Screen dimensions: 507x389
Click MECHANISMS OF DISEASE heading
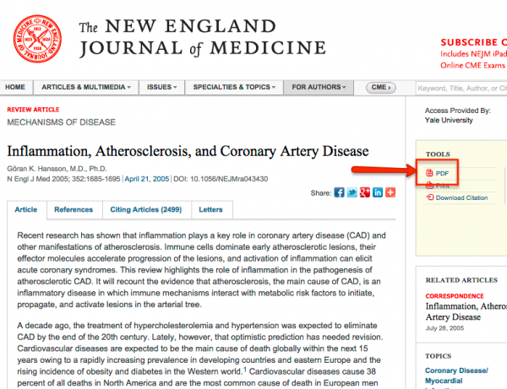61,122
